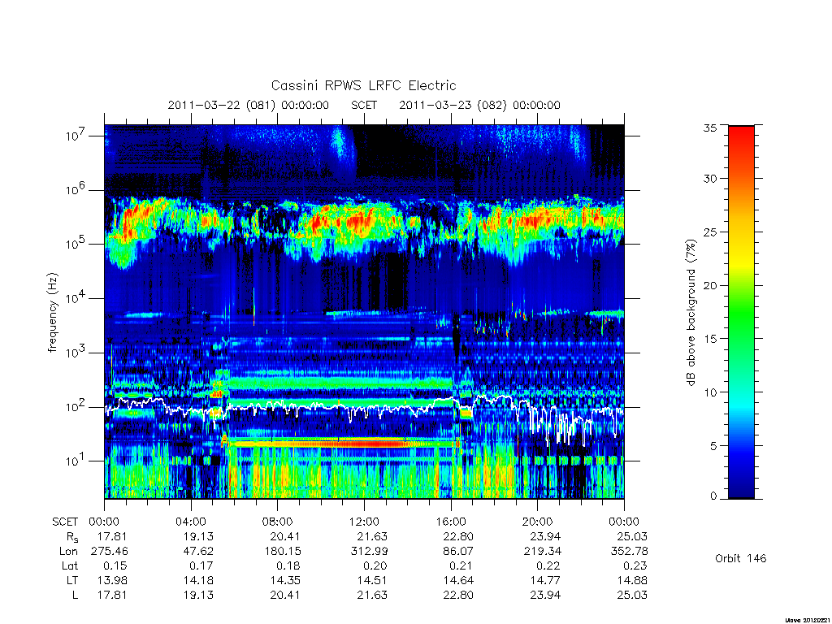Click the '5' value on color bar scale
The width and height of the screenshot is (832, 624).
pyautogui.click(x=713, y=446)
